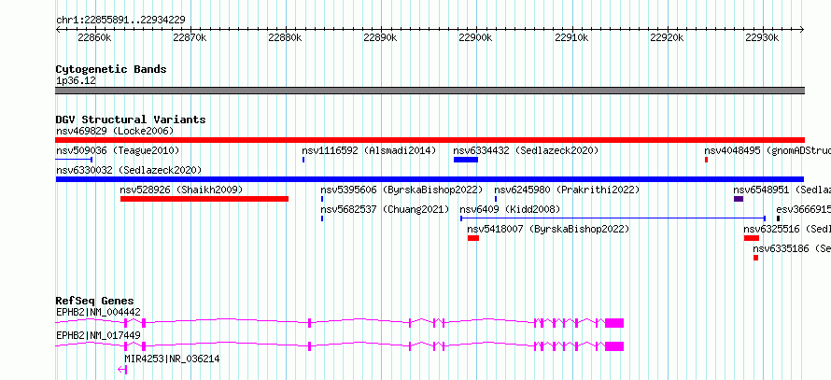Screen dimensions: 831x380
Task: Click the EPHB2|NM_004442 label text
Action: coord(98,313)
